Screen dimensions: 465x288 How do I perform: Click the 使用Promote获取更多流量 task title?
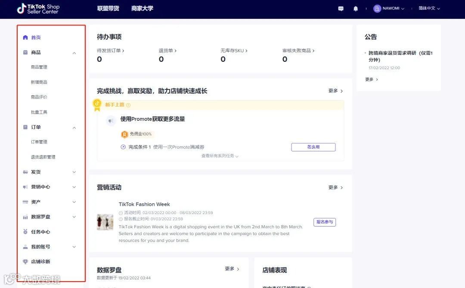(x=152, y=119)
